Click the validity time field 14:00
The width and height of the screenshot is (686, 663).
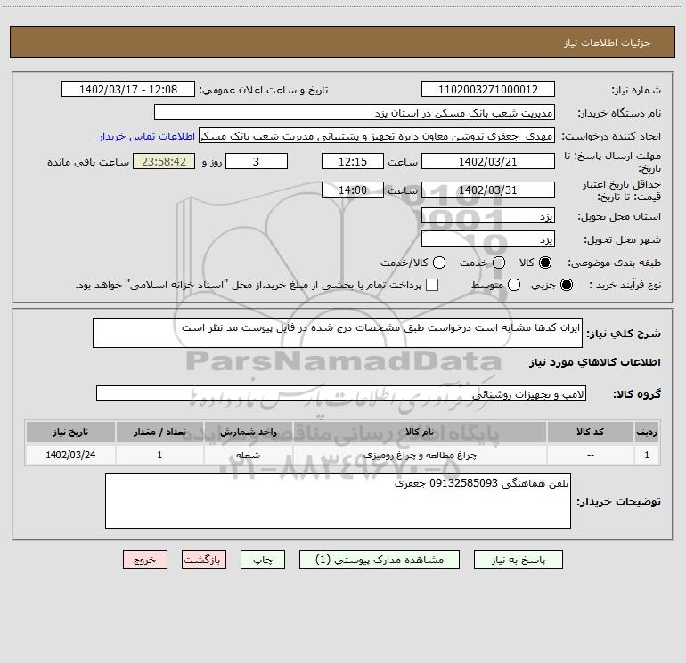coord(353,190)
